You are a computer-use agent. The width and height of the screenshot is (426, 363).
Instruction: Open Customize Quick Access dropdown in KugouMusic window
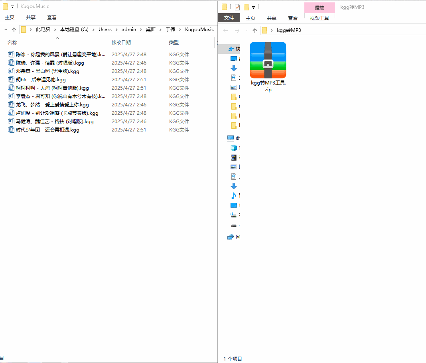pyautogui.click(x=12, y=6)
